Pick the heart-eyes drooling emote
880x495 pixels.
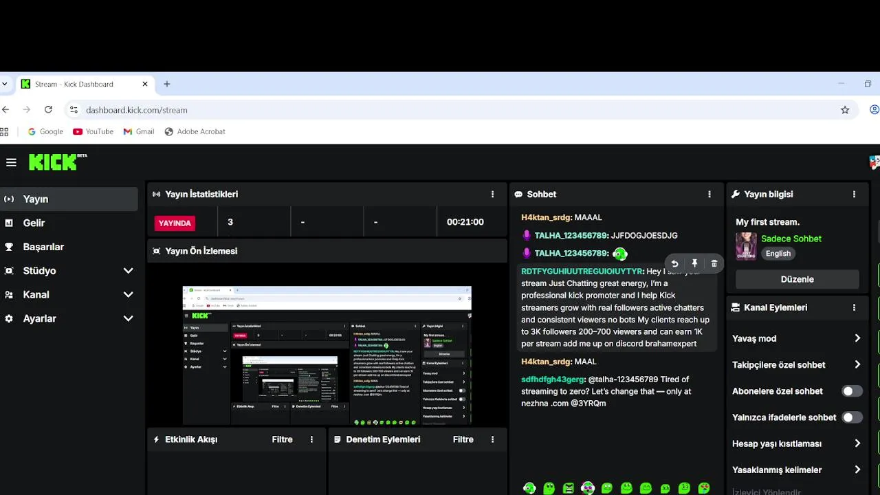pos(704,488)
